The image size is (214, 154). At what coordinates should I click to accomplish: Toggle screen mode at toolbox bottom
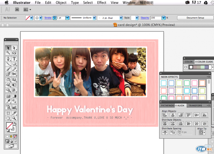tap(11, 146)
